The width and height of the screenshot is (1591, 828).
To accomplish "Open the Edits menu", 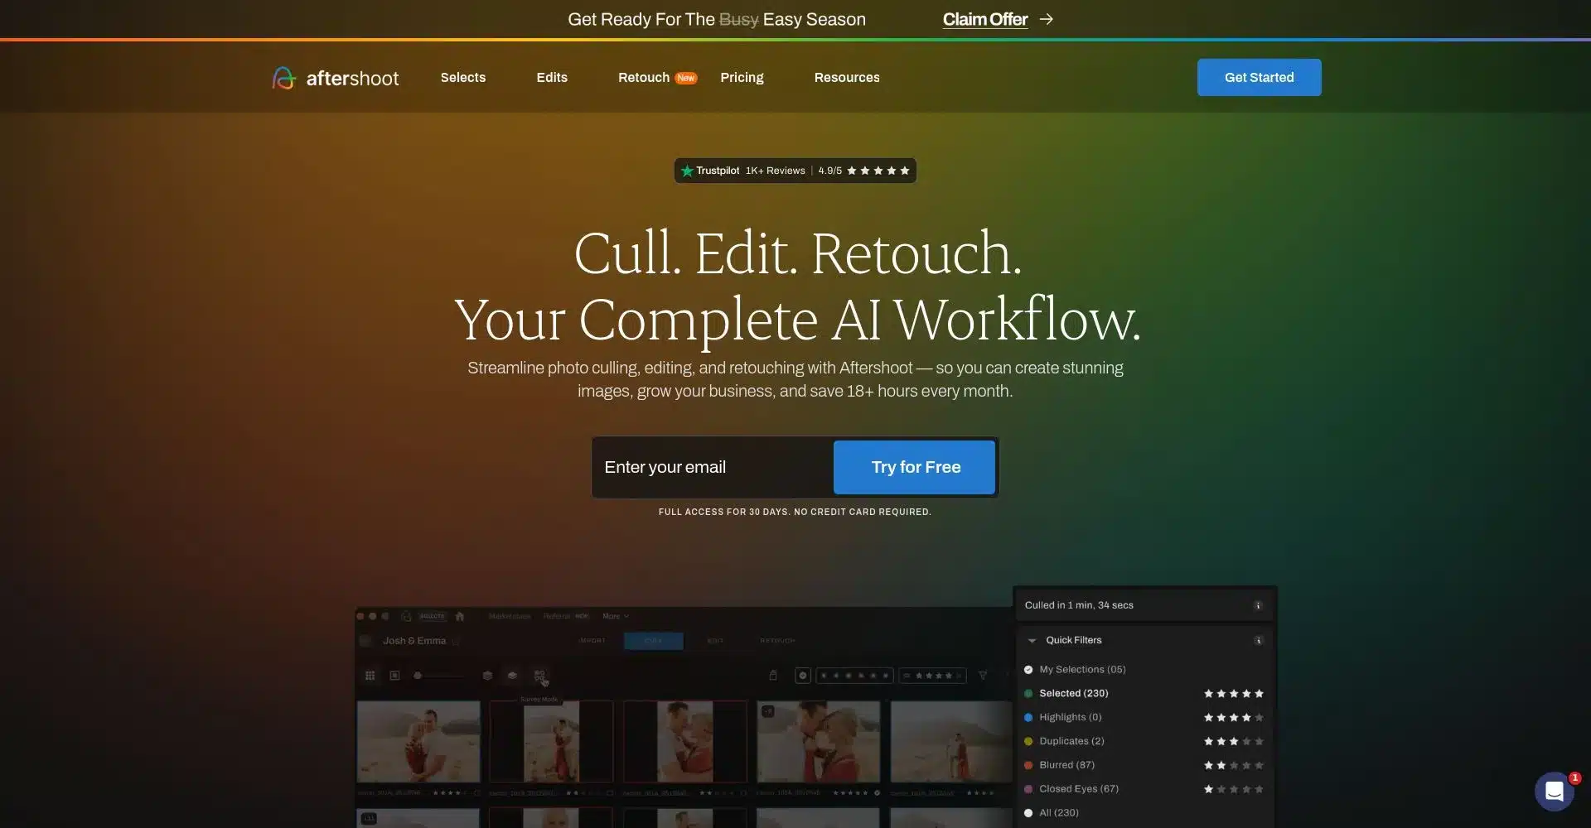I will click(x=551, y=77).
